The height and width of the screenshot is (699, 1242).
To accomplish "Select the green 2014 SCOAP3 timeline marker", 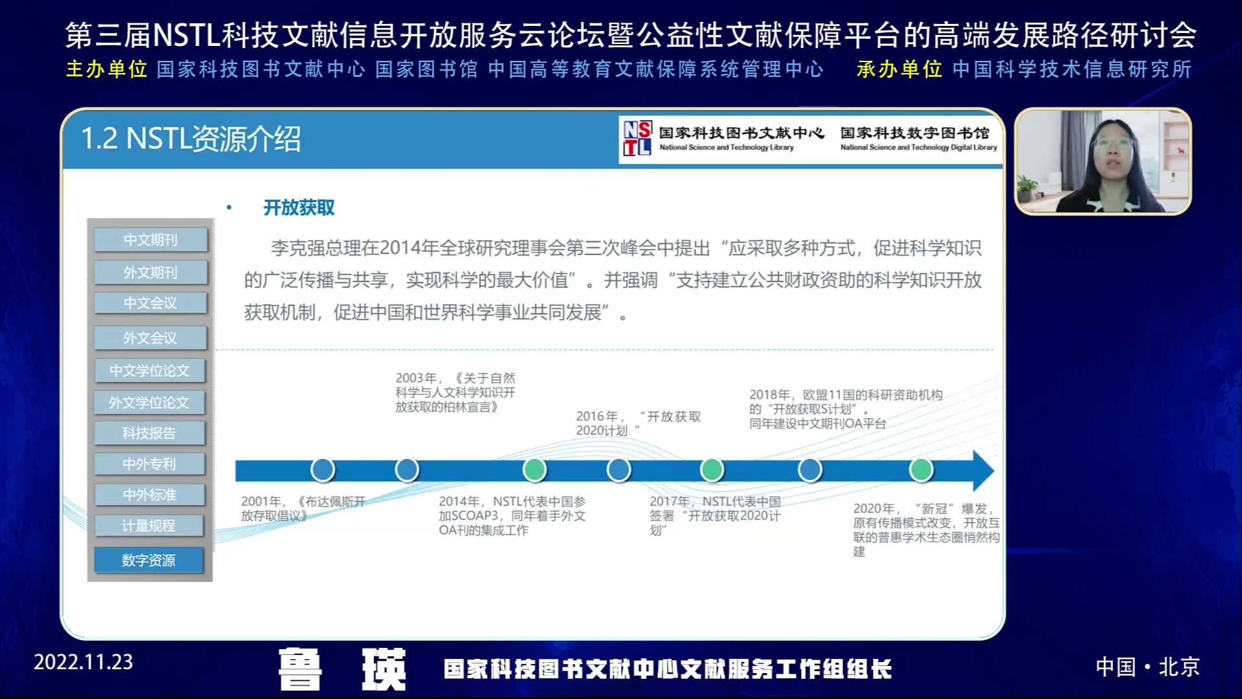I will [534, 470].
